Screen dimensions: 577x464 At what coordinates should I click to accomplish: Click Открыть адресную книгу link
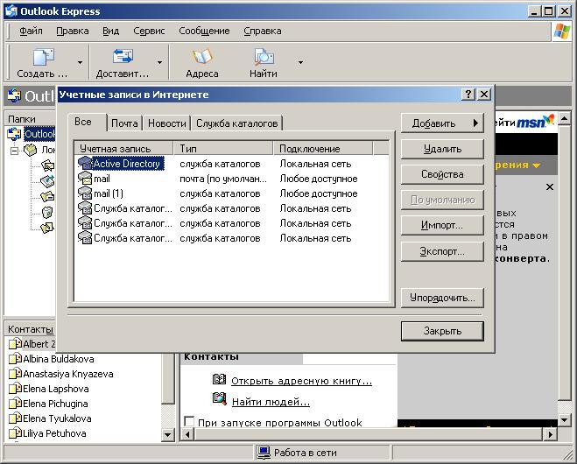pyautogui.click(x=301, y=381)
